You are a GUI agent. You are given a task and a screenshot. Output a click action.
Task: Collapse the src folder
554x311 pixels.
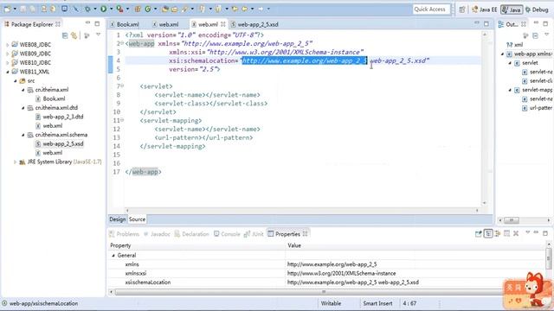click(x=16, y=80)
